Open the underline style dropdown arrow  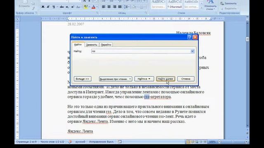tap(57, 7)
